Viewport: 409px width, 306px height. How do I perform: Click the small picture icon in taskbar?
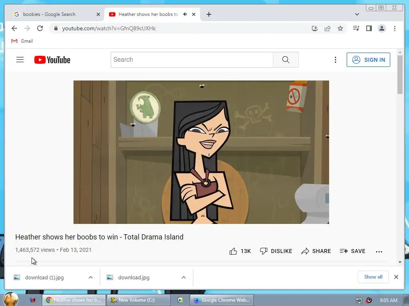point(180,300)
